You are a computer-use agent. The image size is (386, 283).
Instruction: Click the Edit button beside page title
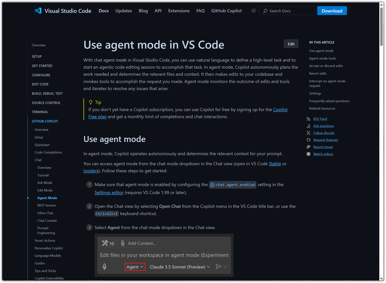click(x=291, y=44)
